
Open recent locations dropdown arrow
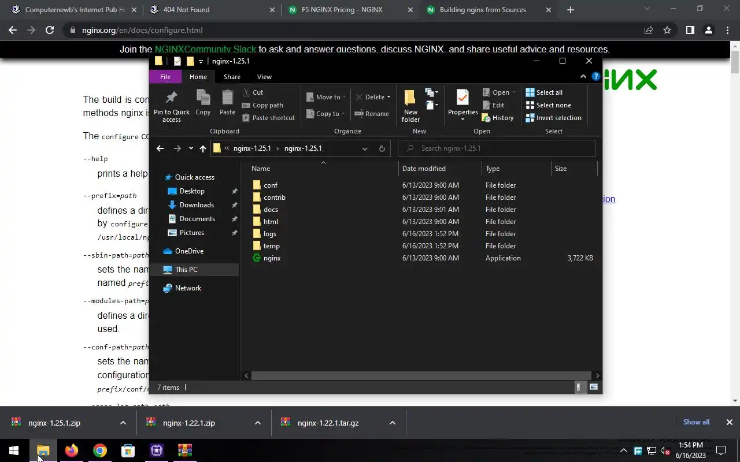pos(191,148)
